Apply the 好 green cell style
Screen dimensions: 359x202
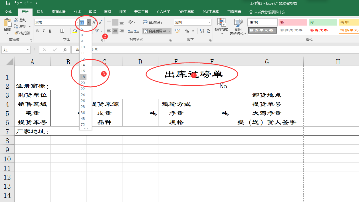(x=323, y=22)
